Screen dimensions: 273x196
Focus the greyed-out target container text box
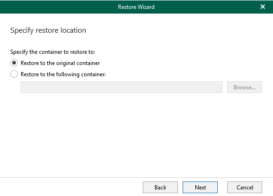121,87
